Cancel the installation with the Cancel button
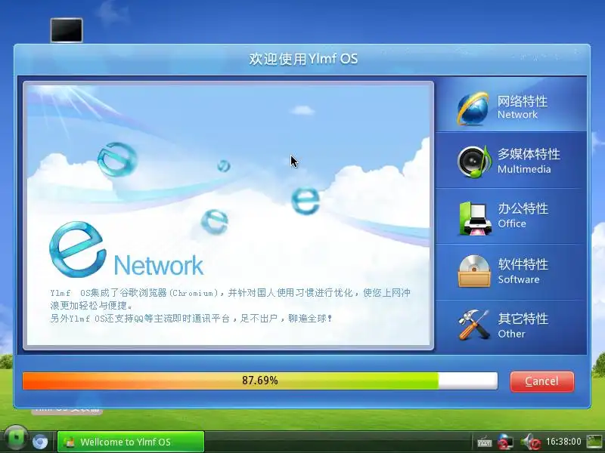Screen dimensions: 605x453 (x=541, y=381)
